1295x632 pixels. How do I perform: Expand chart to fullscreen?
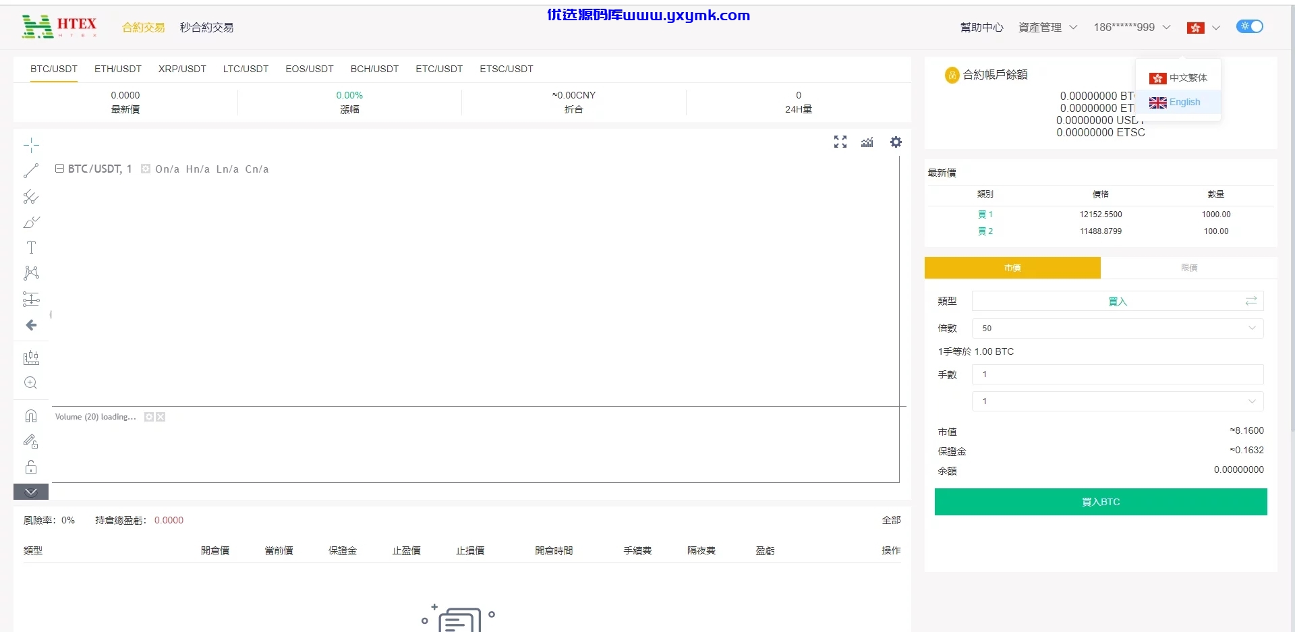click(840, 142)
